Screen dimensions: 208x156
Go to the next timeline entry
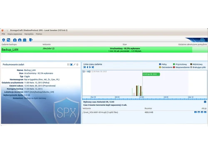click(x=90, y=67)
